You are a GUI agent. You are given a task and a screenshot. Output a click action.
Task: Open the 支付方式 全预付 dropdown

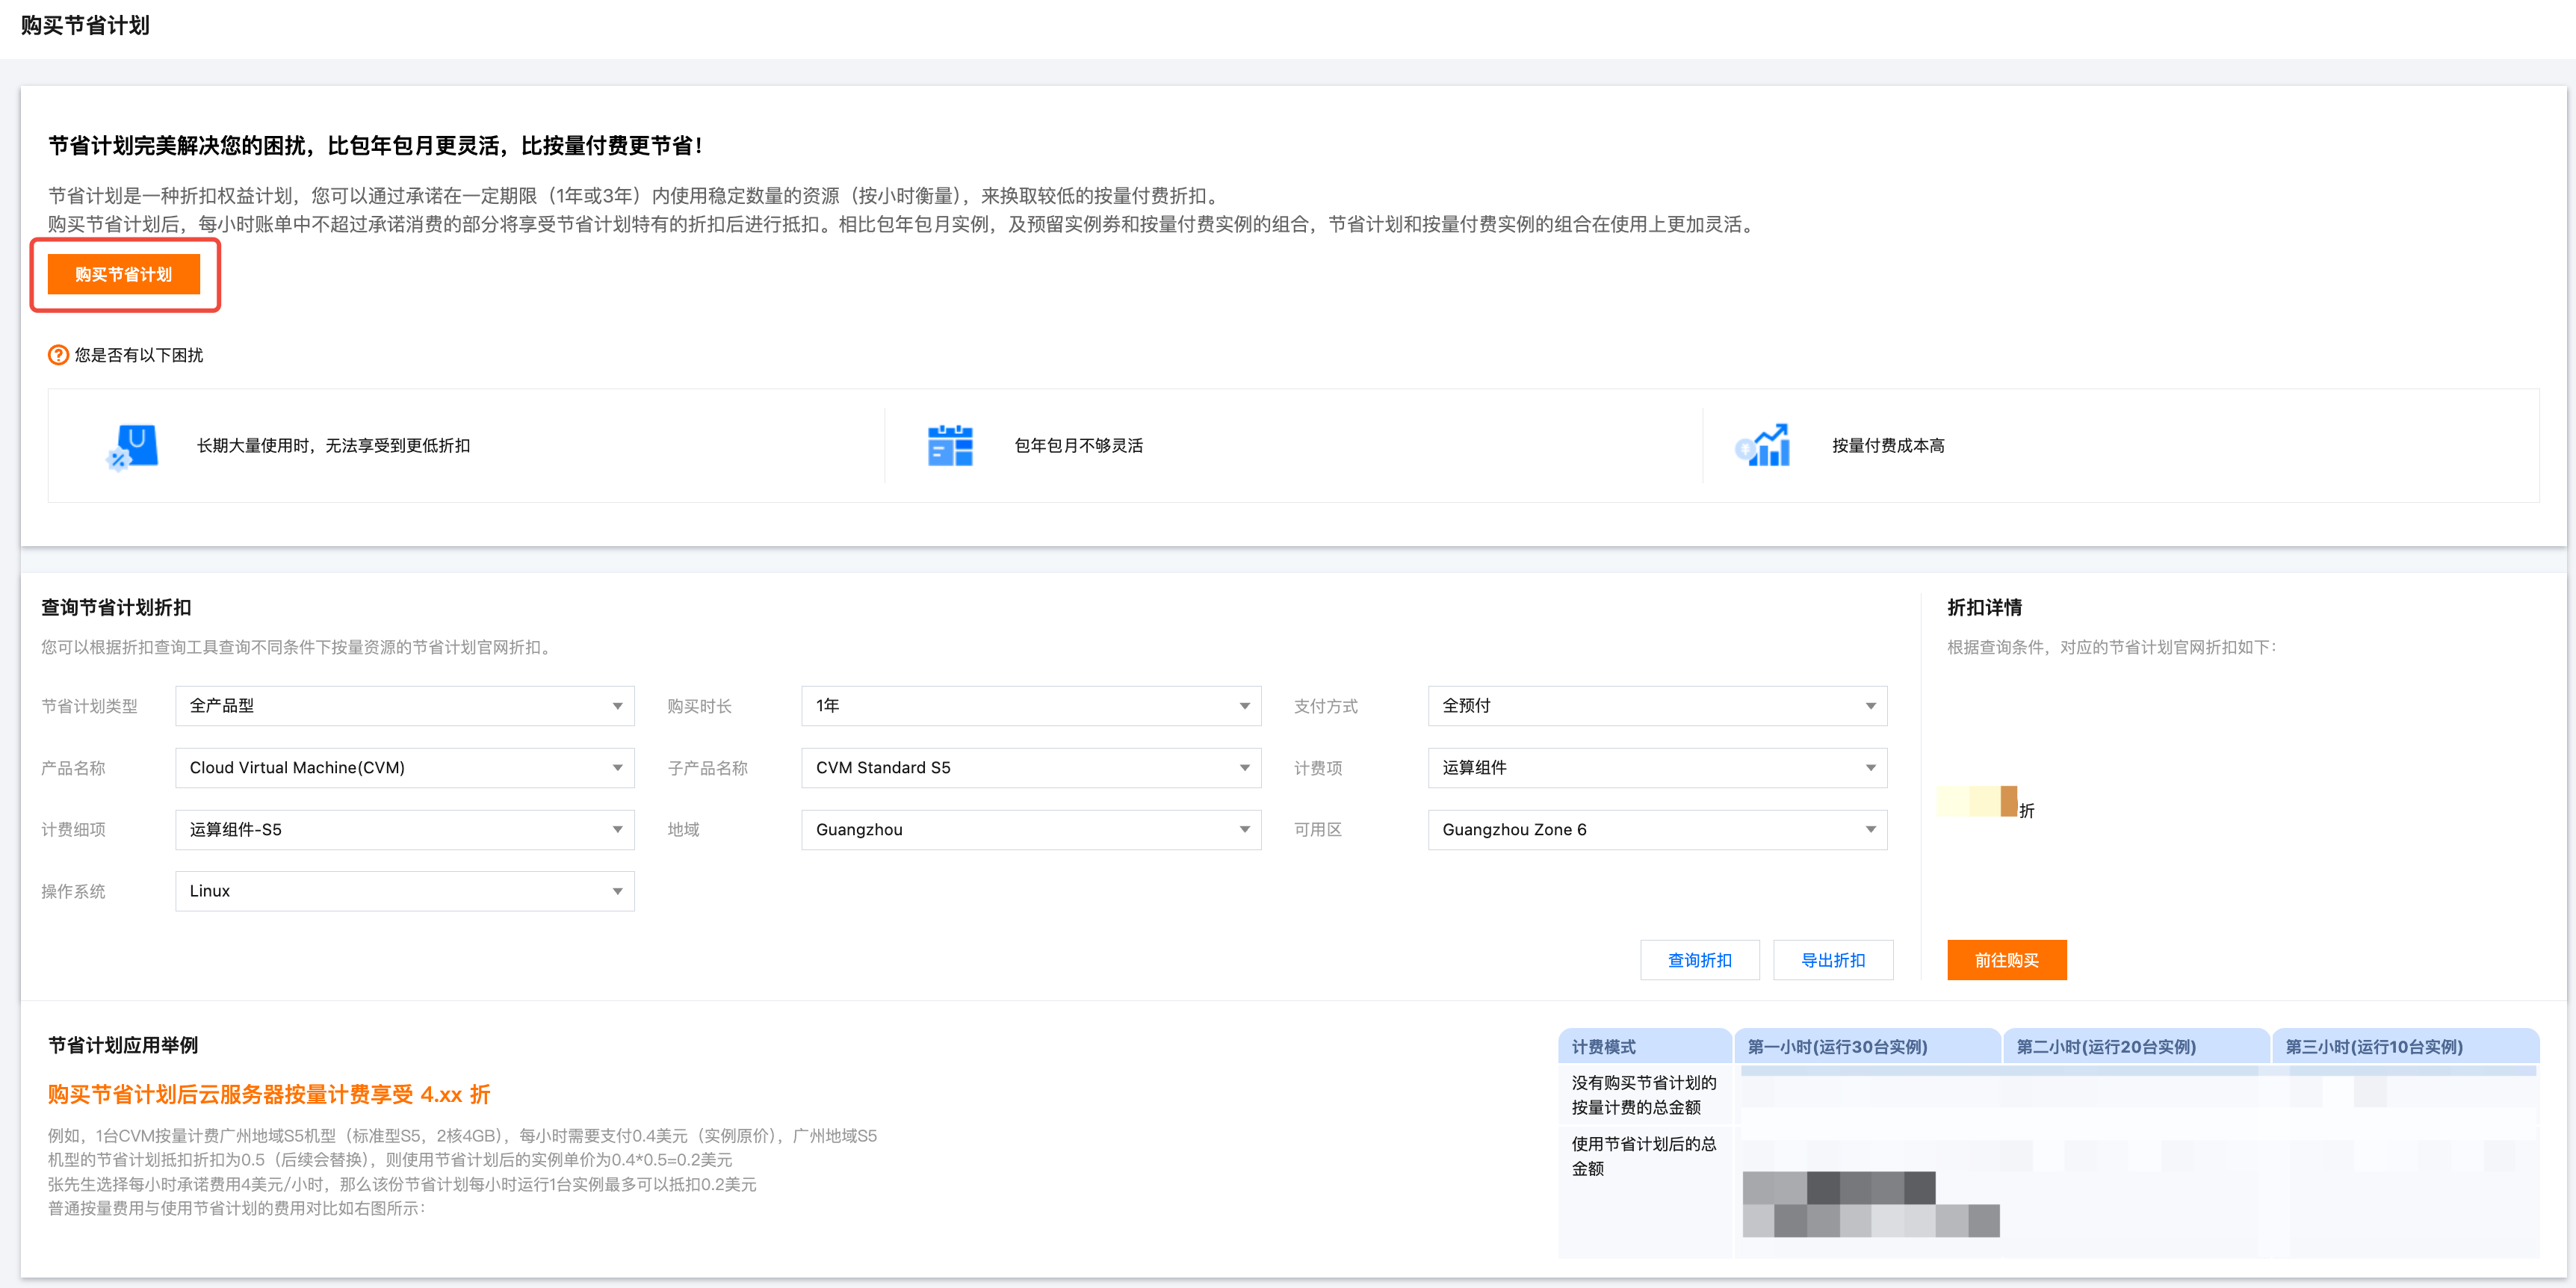click(1656, 706)
